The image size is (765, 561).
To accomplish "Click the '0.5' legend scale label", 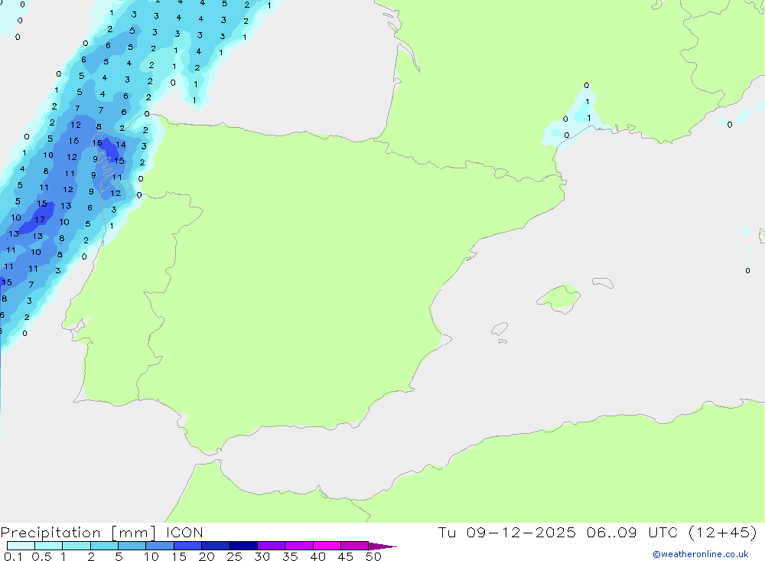I will (x=41, y=556).
